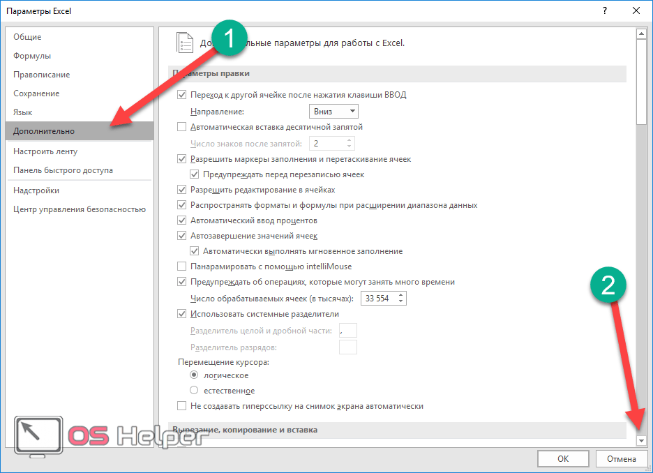Screen dimensions: 653x473
Task: Enable Автоматическая вставка десятичной запятой
Action: point(181,126)
